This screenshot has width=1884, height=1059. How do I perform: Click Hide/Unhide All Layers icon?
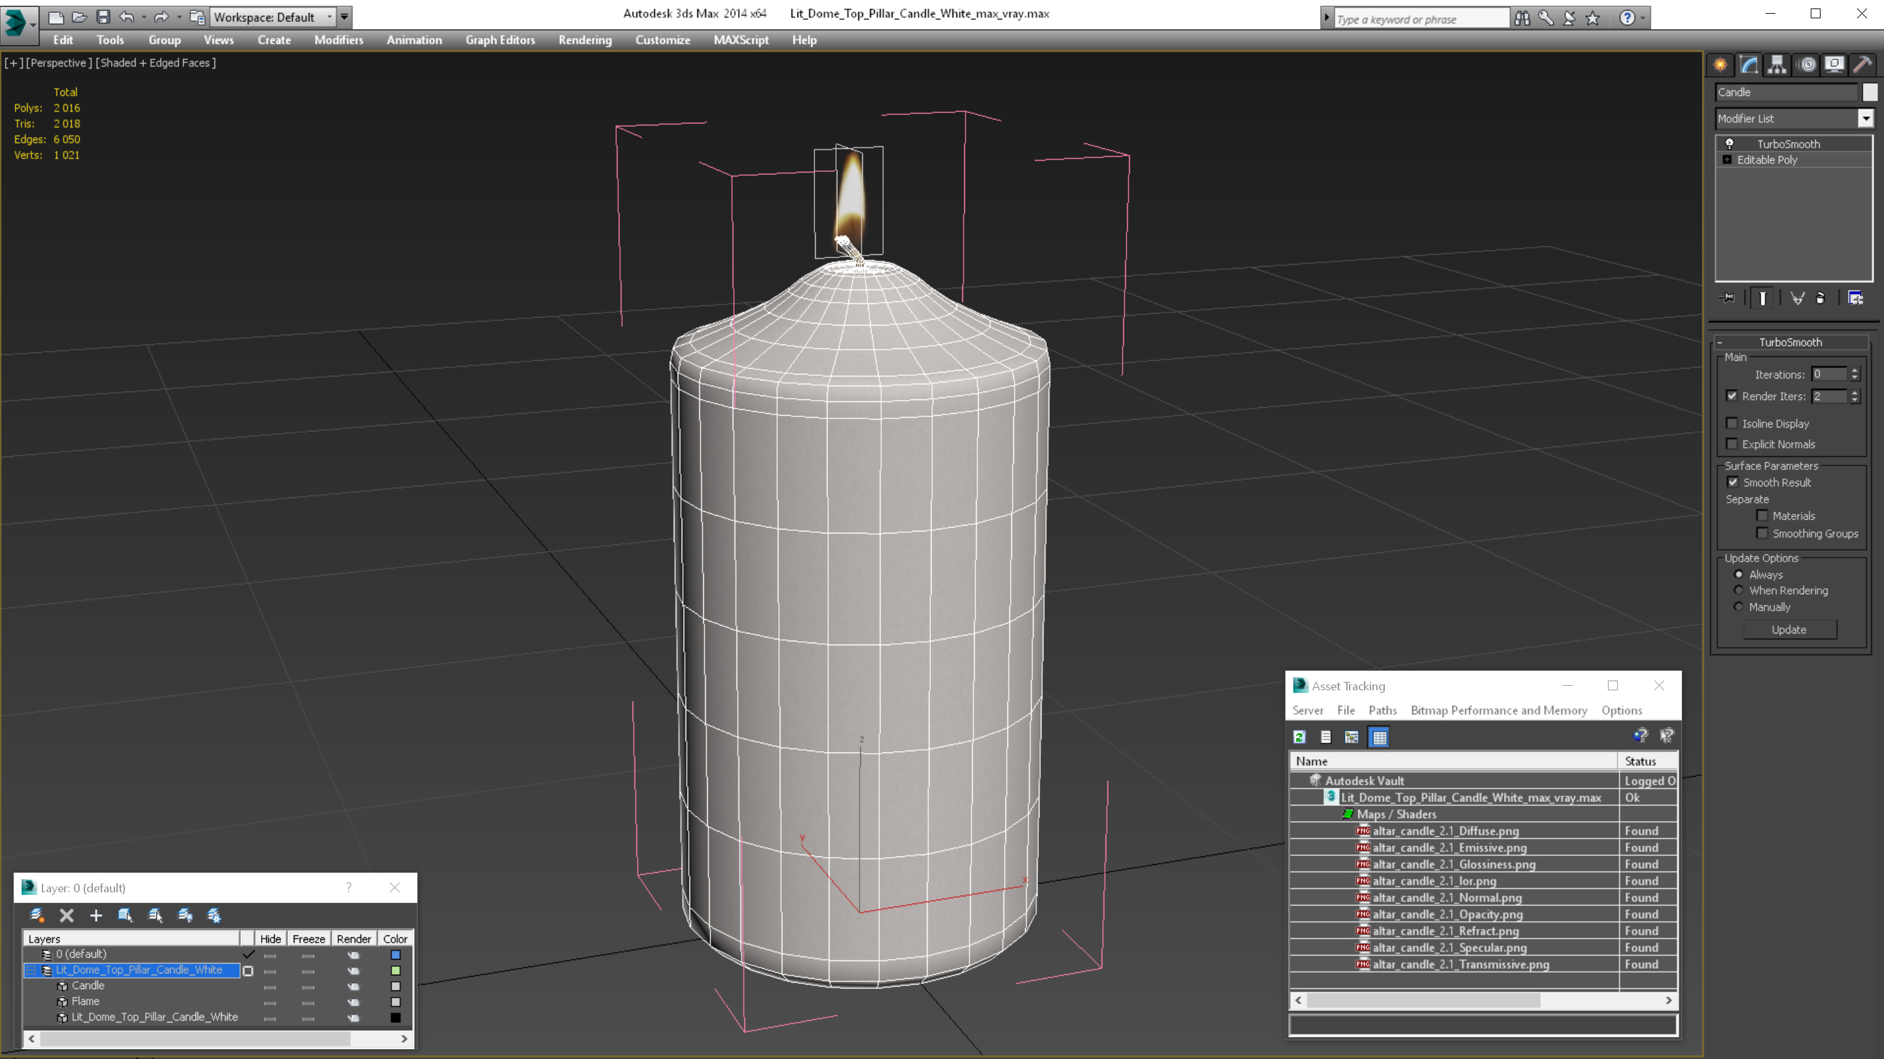pos(185,915)
